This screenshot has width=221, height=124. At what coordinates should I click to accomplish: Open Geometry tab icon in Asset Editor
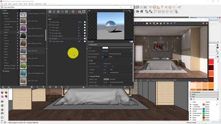[x=58, y=12]
